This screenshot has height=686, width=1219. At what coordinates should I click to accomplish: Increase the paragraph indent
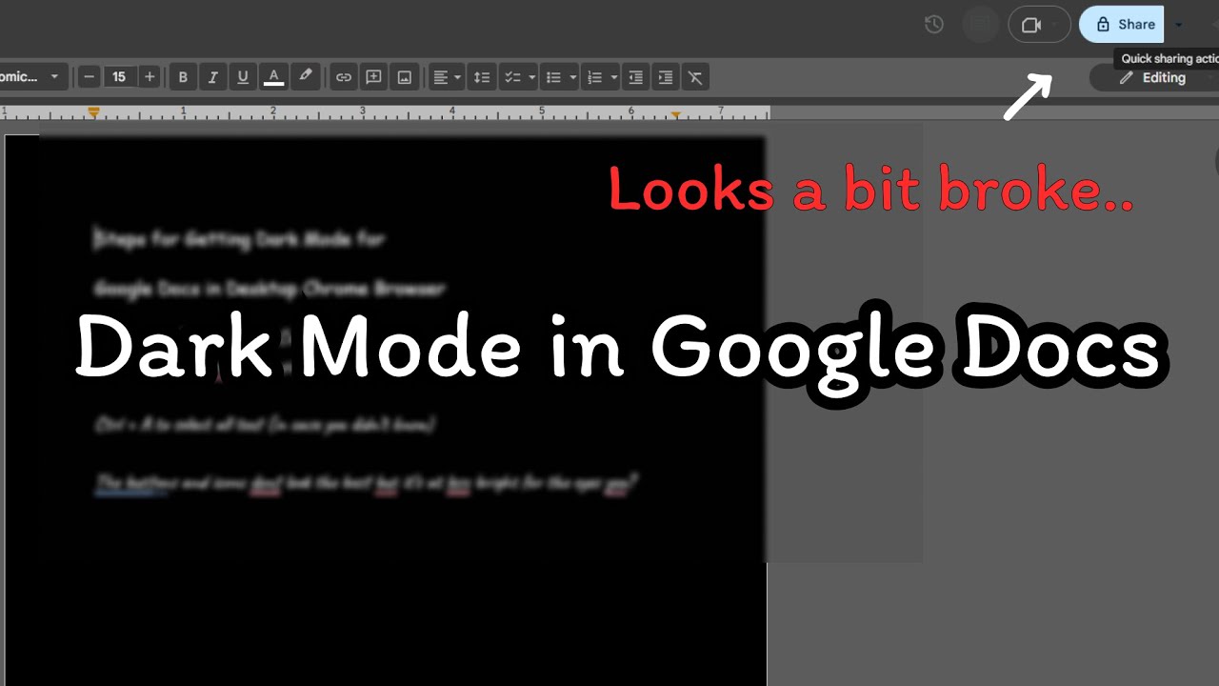(x=666, y=77)
